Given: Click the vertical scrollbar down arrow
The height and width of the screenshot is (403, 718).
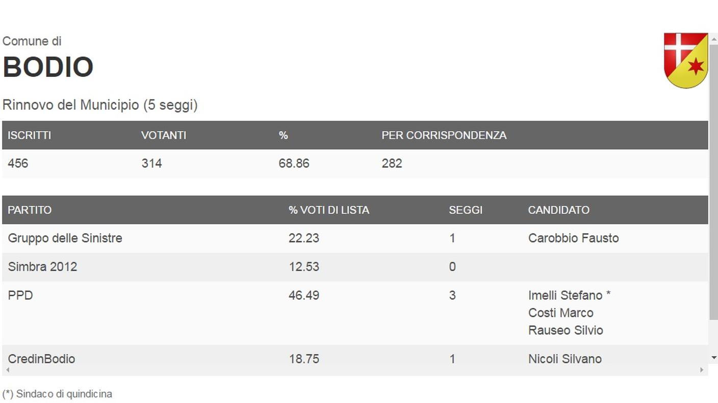Looking at the screenshot, I should coord(713,358).
